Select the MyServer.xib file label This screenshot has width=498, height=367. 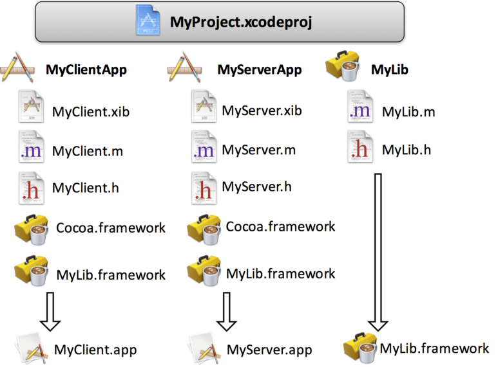point(262,110)
